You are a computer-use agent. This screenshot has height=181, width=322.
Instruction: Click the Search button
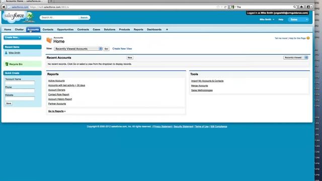click(84, 18)
